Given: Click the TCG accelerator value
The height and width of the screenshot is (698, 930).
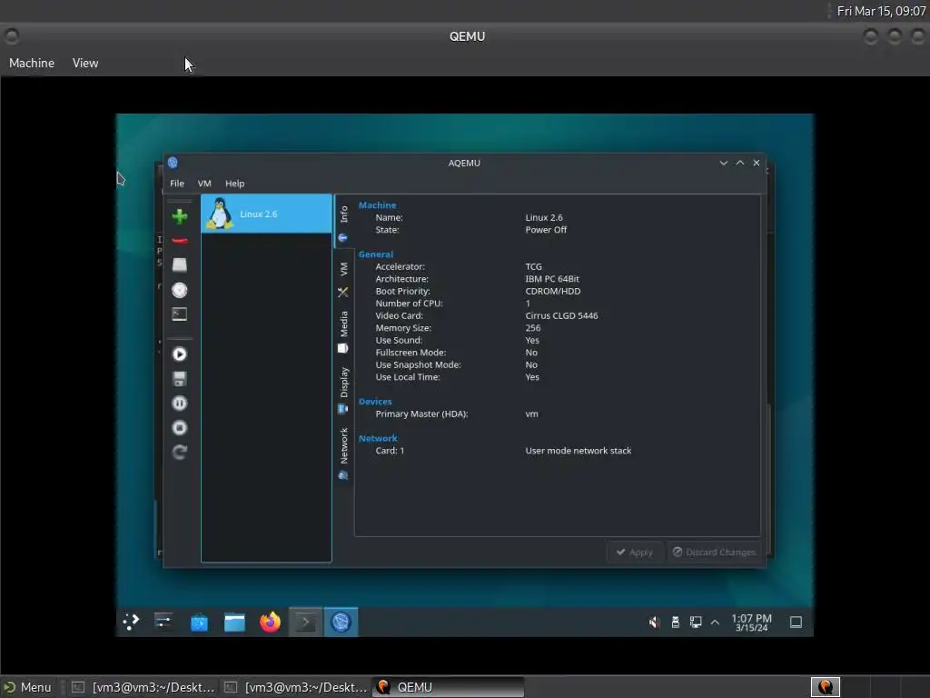Looking at the screenshot, I should pos(533,266).
